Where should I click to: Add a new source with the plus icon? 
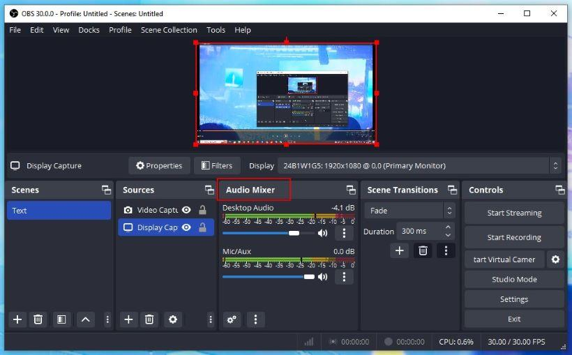(128, 319)
